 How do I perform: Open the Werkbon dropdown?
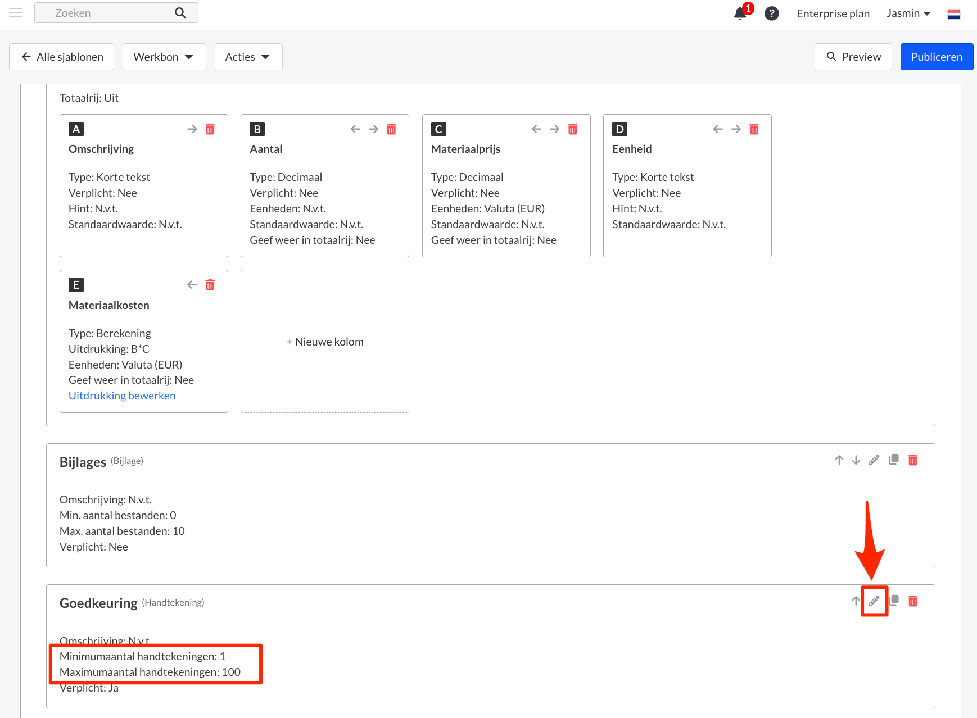164,57
